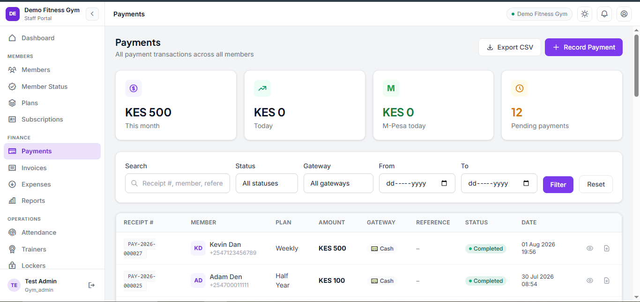Open the notifications bell
The width and height of the screenshot is (640, 302).
coord(604,14)
